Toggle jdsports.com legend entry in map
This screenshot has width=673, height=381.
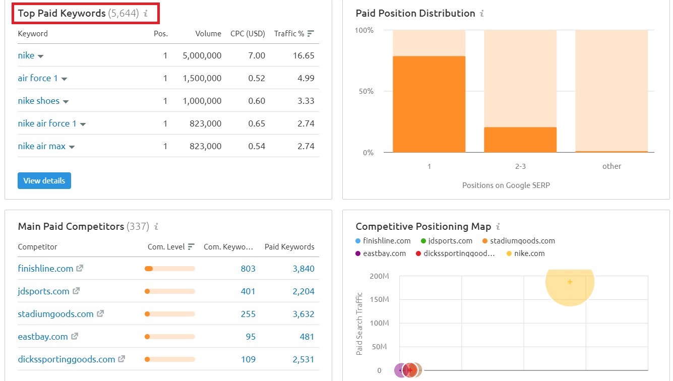(x=447, y=241)
